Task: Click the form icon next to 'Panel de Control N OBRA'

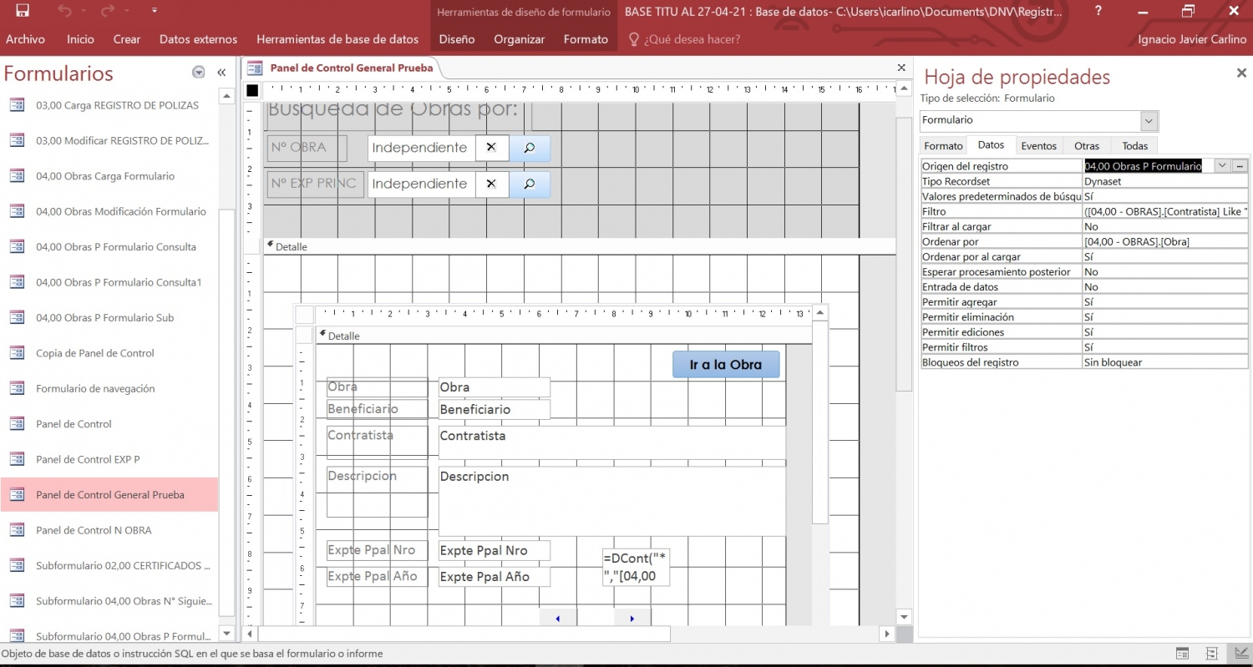Action: pos(17,530)
